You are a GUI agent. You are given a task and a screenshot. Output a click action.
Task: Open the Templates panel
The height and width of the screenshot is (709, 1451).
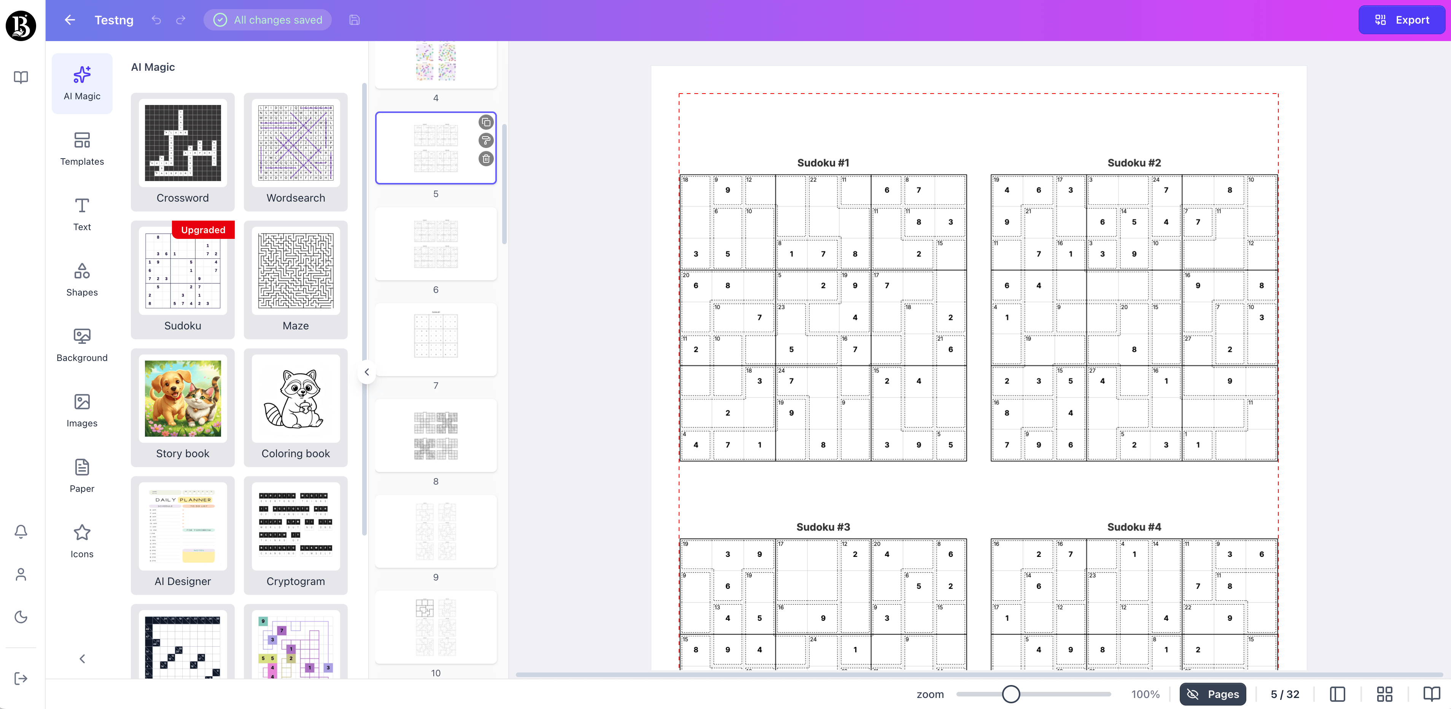[82, 148]
